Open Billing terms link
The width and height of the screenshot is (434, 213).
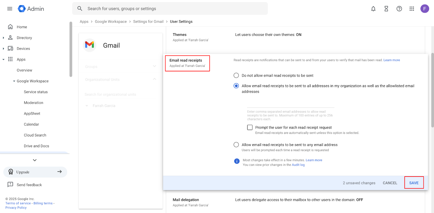43,203
